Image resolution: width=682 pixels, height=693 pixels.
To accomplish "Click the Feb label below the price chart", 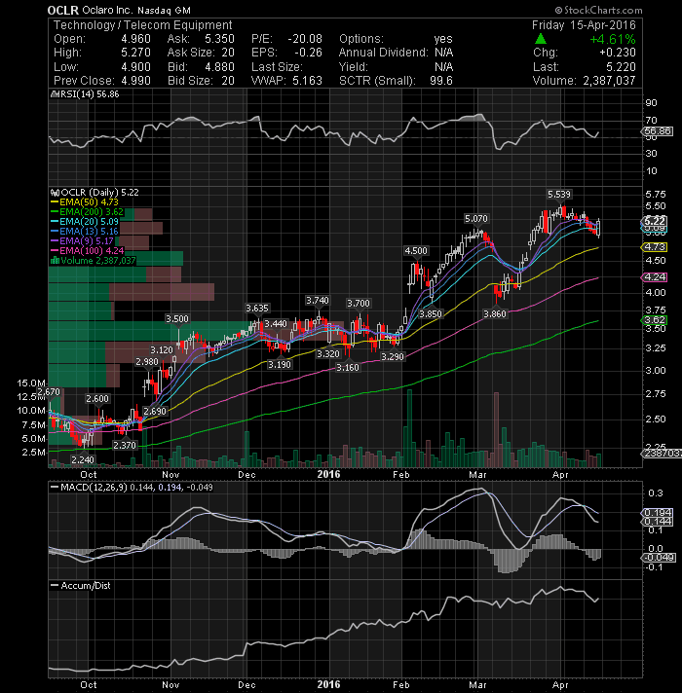I will click(400, 475).
